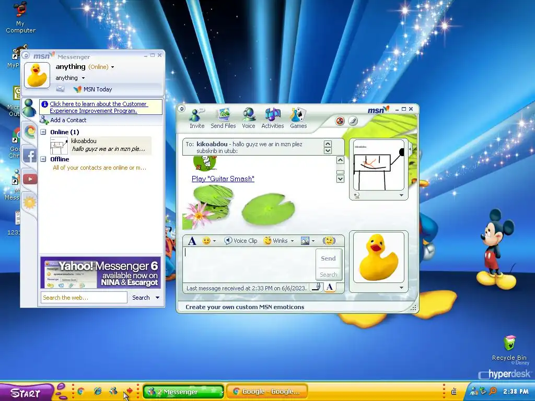The image size is (535, 401).
Task: Click the orange magnifier tray icon
Action: pyautogui.click(x=493, y=392)
